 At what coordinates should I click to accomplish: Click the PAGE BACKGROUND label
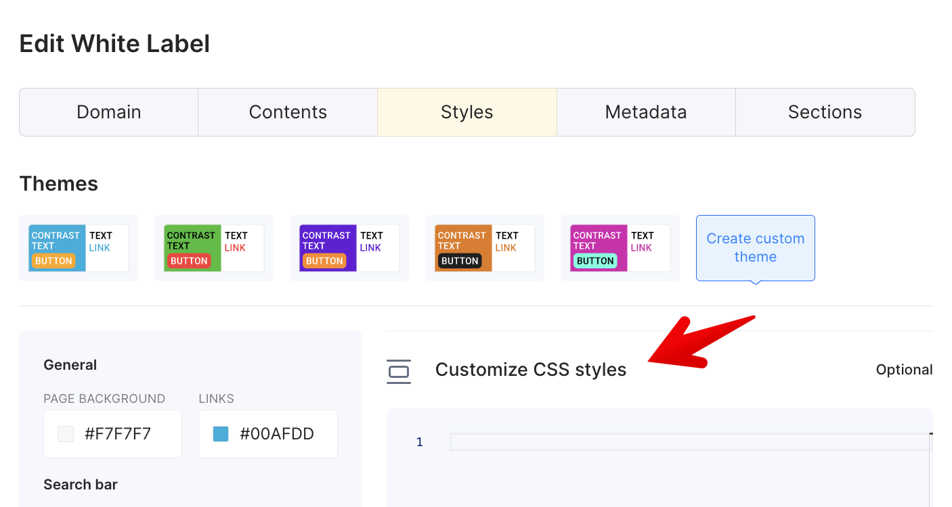(x=104, y=399)
